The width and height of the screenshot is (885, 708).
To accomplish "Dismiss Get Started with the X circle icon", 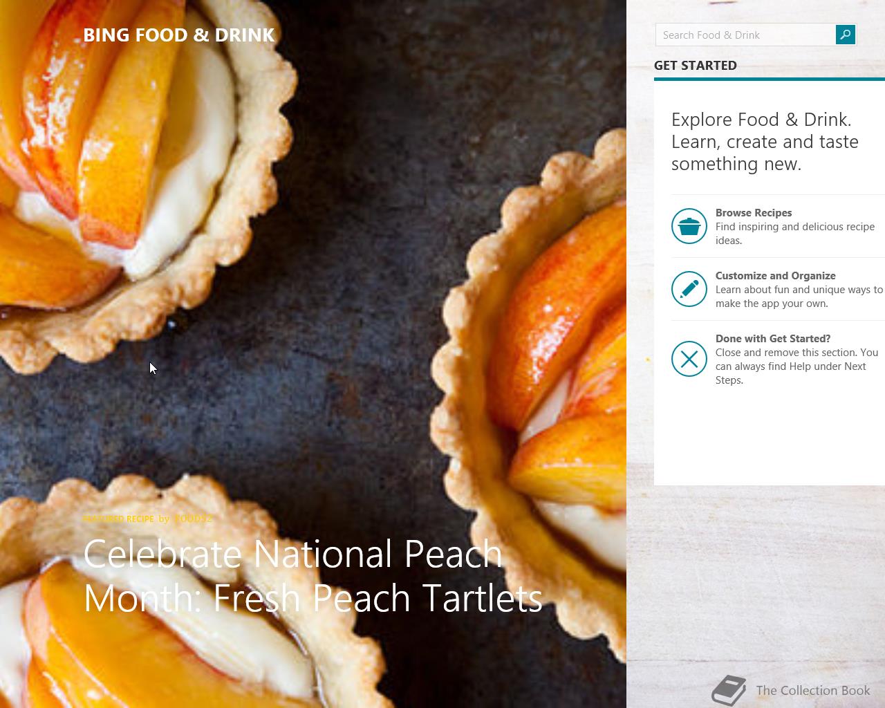I will tap(689, 359).
